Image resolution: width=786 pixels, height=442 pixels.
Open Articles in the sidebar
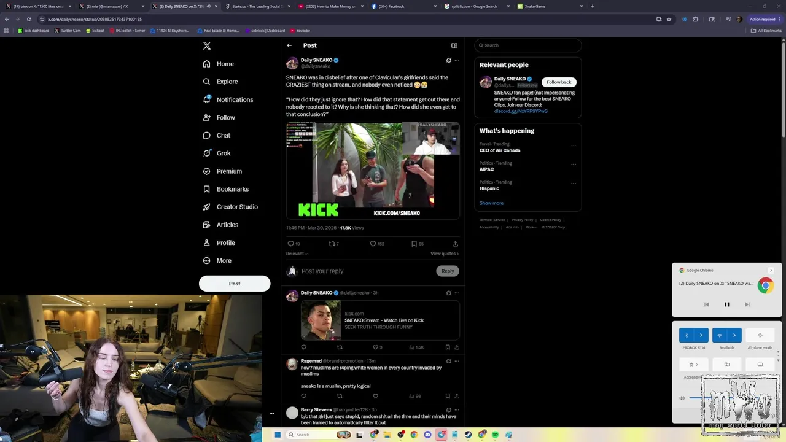pos(220,225)
